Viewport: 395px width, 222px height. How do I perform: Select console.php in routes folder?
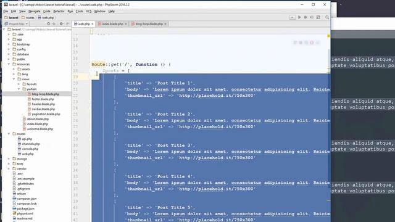pyautogui.click(x=30, y=149)
